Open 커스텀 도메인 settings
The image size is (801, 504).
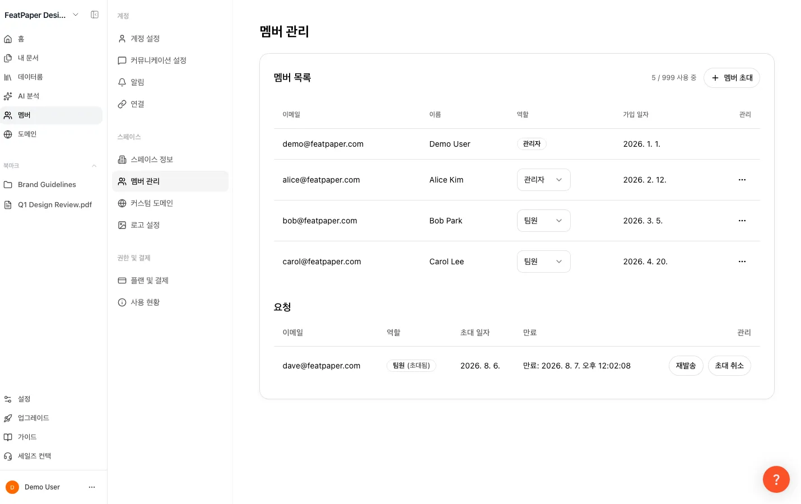point(170,203)
